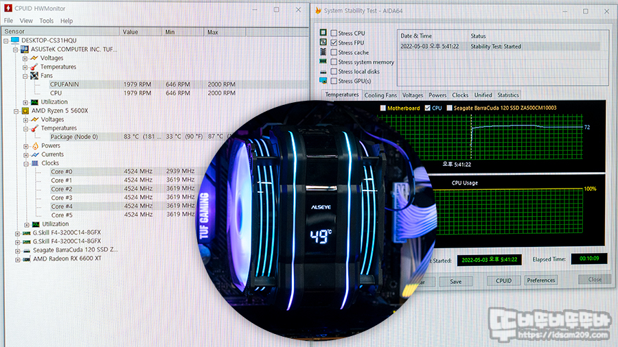618x347 pixels.
Task: Toggle the Motherboard graph checkbox
Action: click(382, 108)
